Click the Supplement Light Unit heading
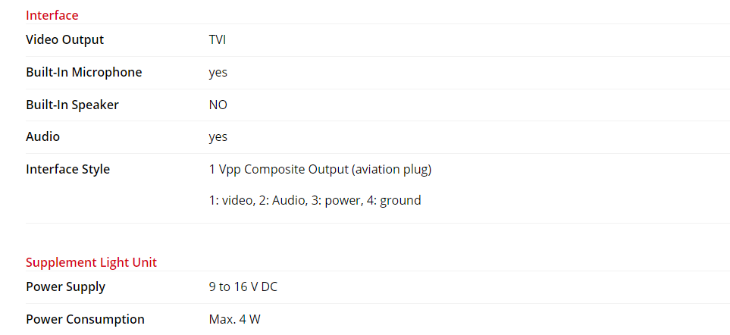730x335 pixels. (x=91, y=263)
